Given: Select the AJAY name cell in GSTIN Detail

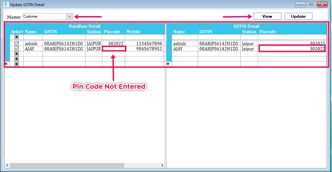Looking at the screenshot, I should coord(185,49).
